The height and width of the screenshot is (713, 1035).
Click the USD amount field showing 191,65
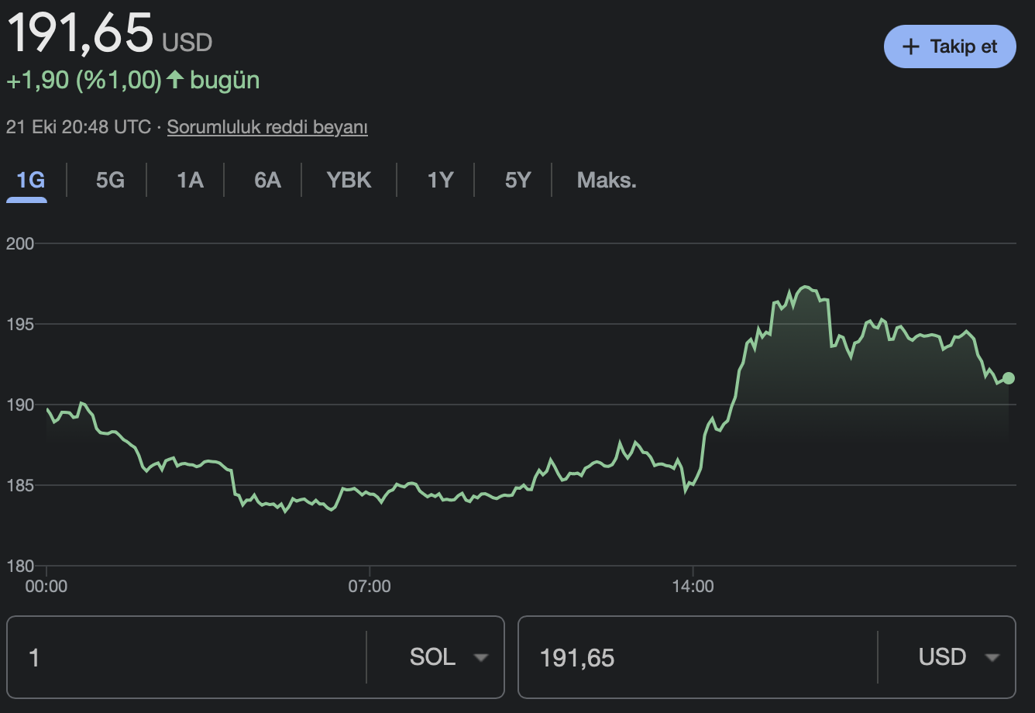point(697,657)
